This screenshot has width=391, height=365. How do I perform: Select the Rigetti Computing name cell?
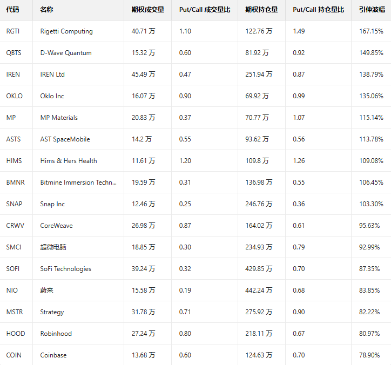pyautogui.click(x=66, y=31)
